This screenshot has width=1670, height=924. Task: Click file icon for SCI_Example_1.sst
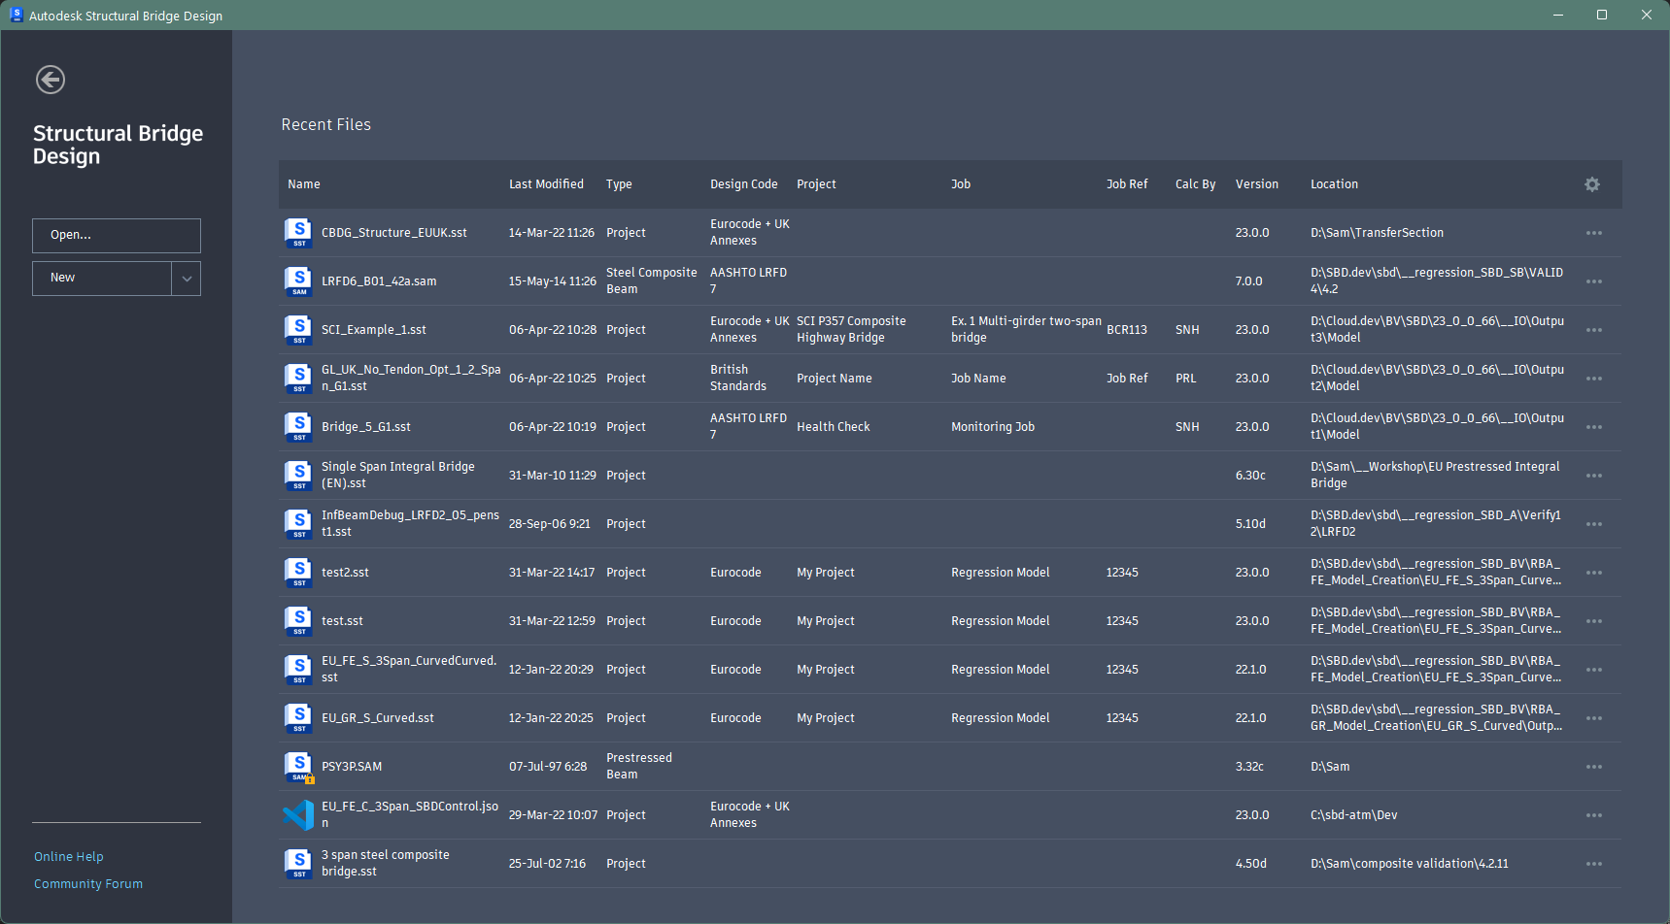298,330
